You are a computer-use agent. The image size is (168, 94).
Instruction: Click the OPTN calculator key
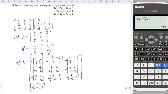coord(136,44)
